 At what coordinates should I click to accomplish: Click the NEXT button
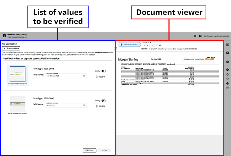click(x=105, y=150)
